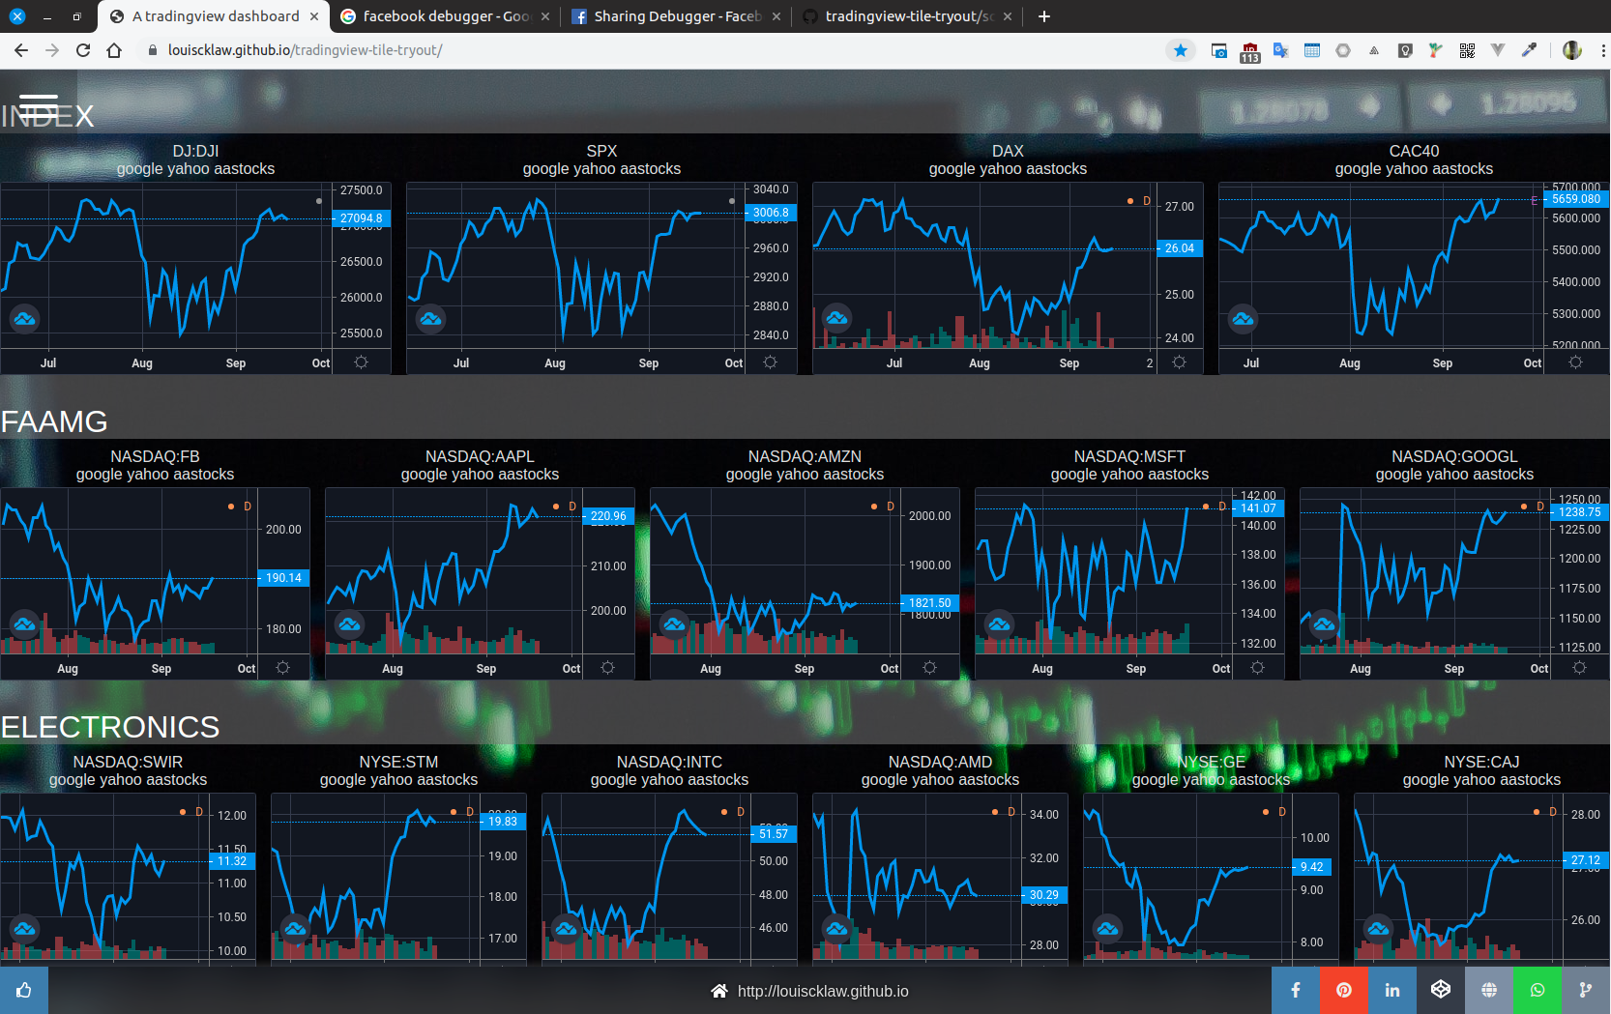The height and width of the screenshot is (1014, 1611).
Task: Open yahoo link under SPX
Action: (601, 169)
